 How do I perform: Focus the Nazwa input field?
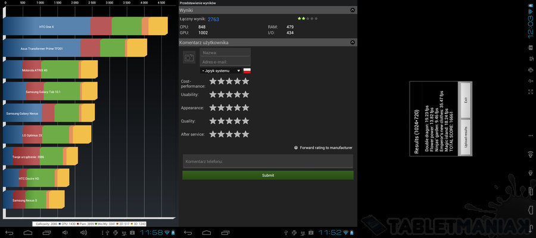225,52
